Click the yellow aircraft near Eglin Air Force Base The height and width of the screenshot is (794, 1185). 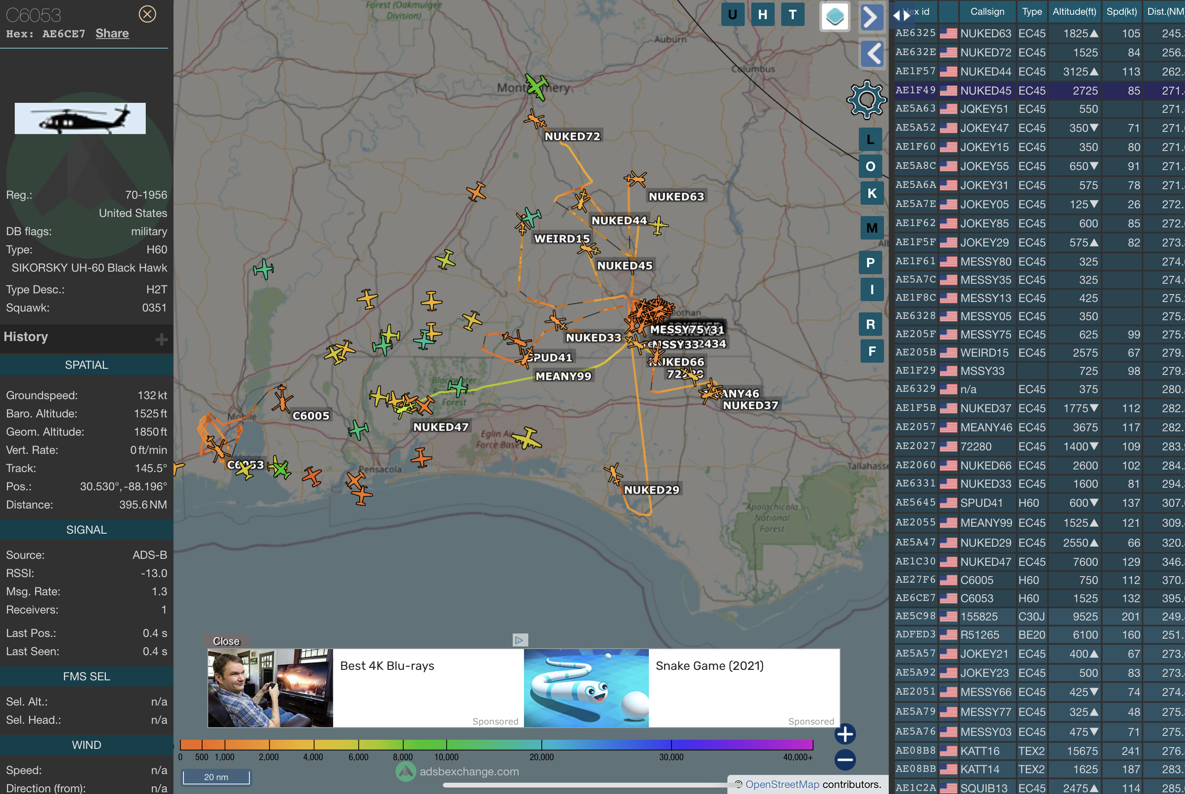point(527,439)
